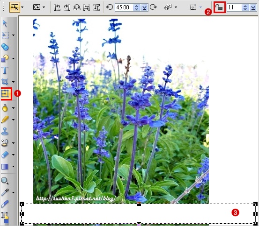Viewport: 259px width, 226px height.
Task: Select the blue gradient fill tool
Action: point(5,166)
